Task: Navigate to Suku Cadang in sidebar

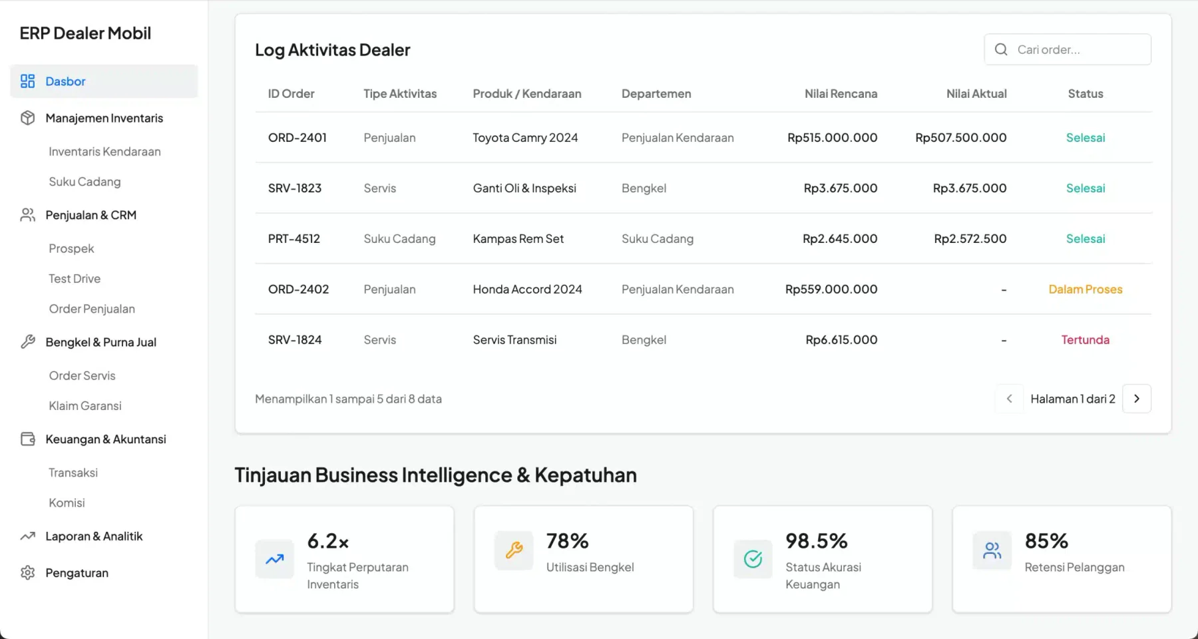Action: pos(85,182)
